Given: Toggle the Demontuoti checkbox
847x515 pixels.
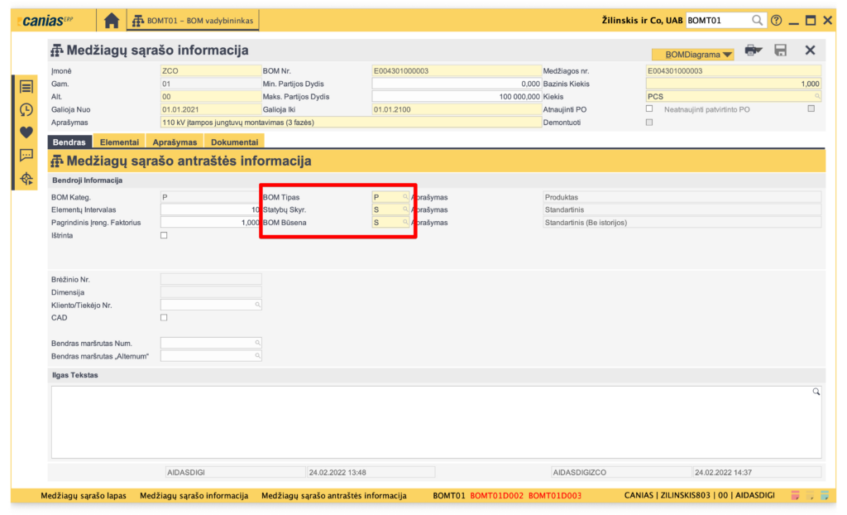Looking at the screenshot, I should point(649,122).
